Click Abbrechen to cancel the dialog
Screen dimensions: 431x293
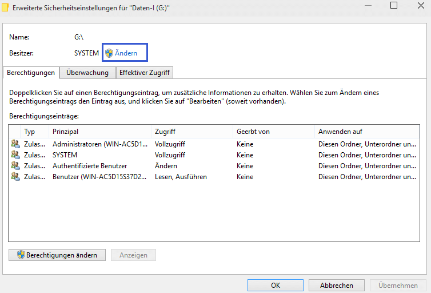click(x=337, y=286)
